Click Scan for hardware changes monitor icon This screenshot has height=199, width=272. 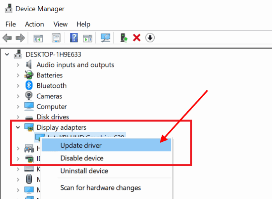(105, 38)
